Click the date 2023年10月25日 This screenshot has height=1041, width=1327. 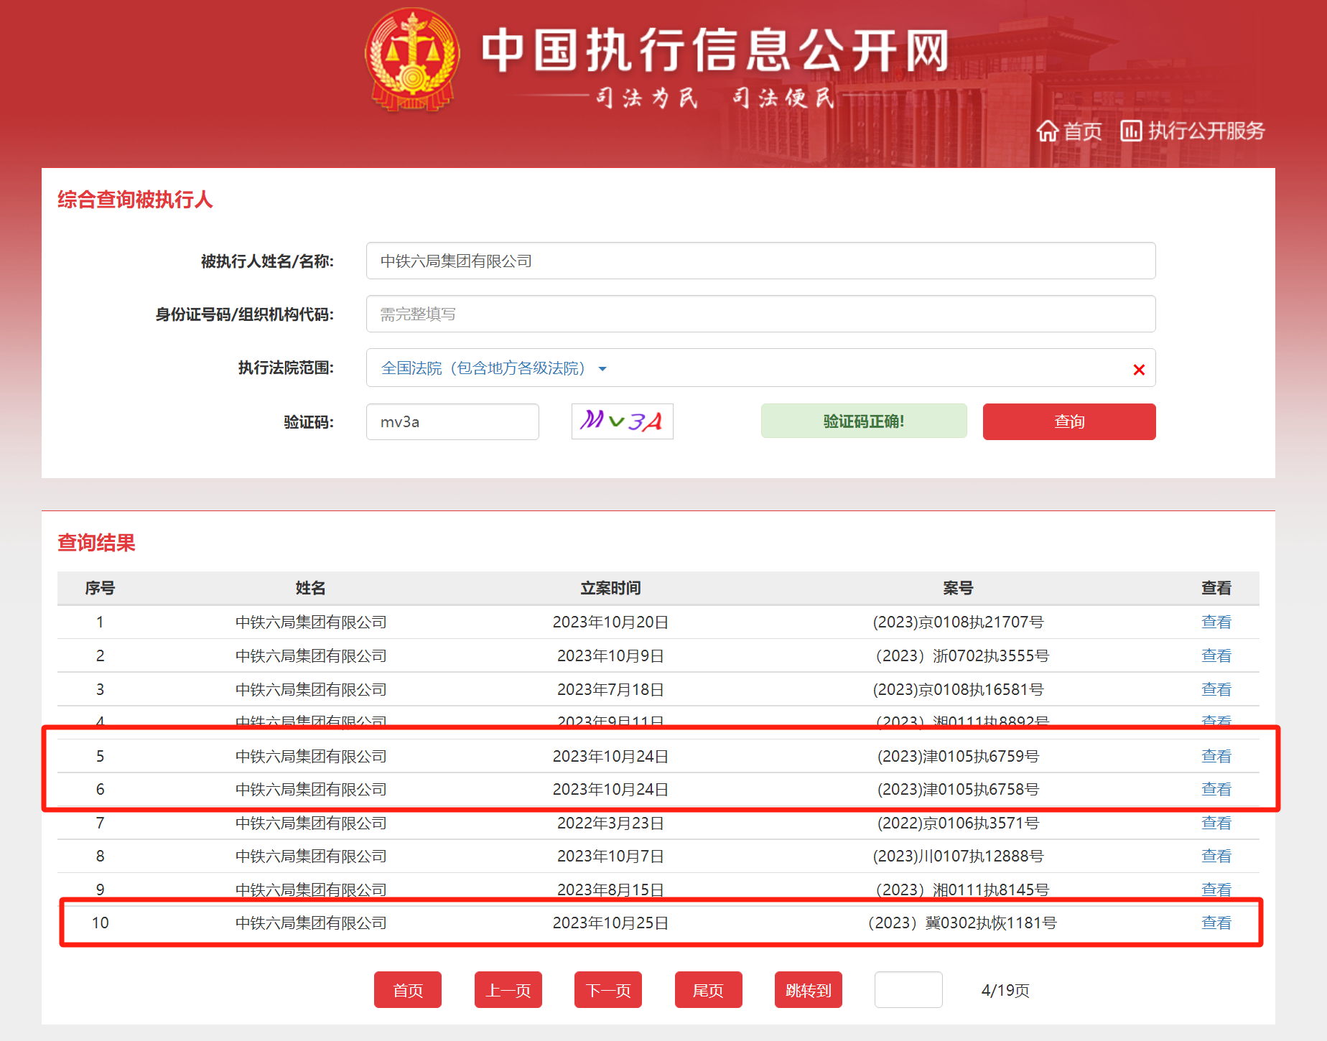click(x=610, y=923)
